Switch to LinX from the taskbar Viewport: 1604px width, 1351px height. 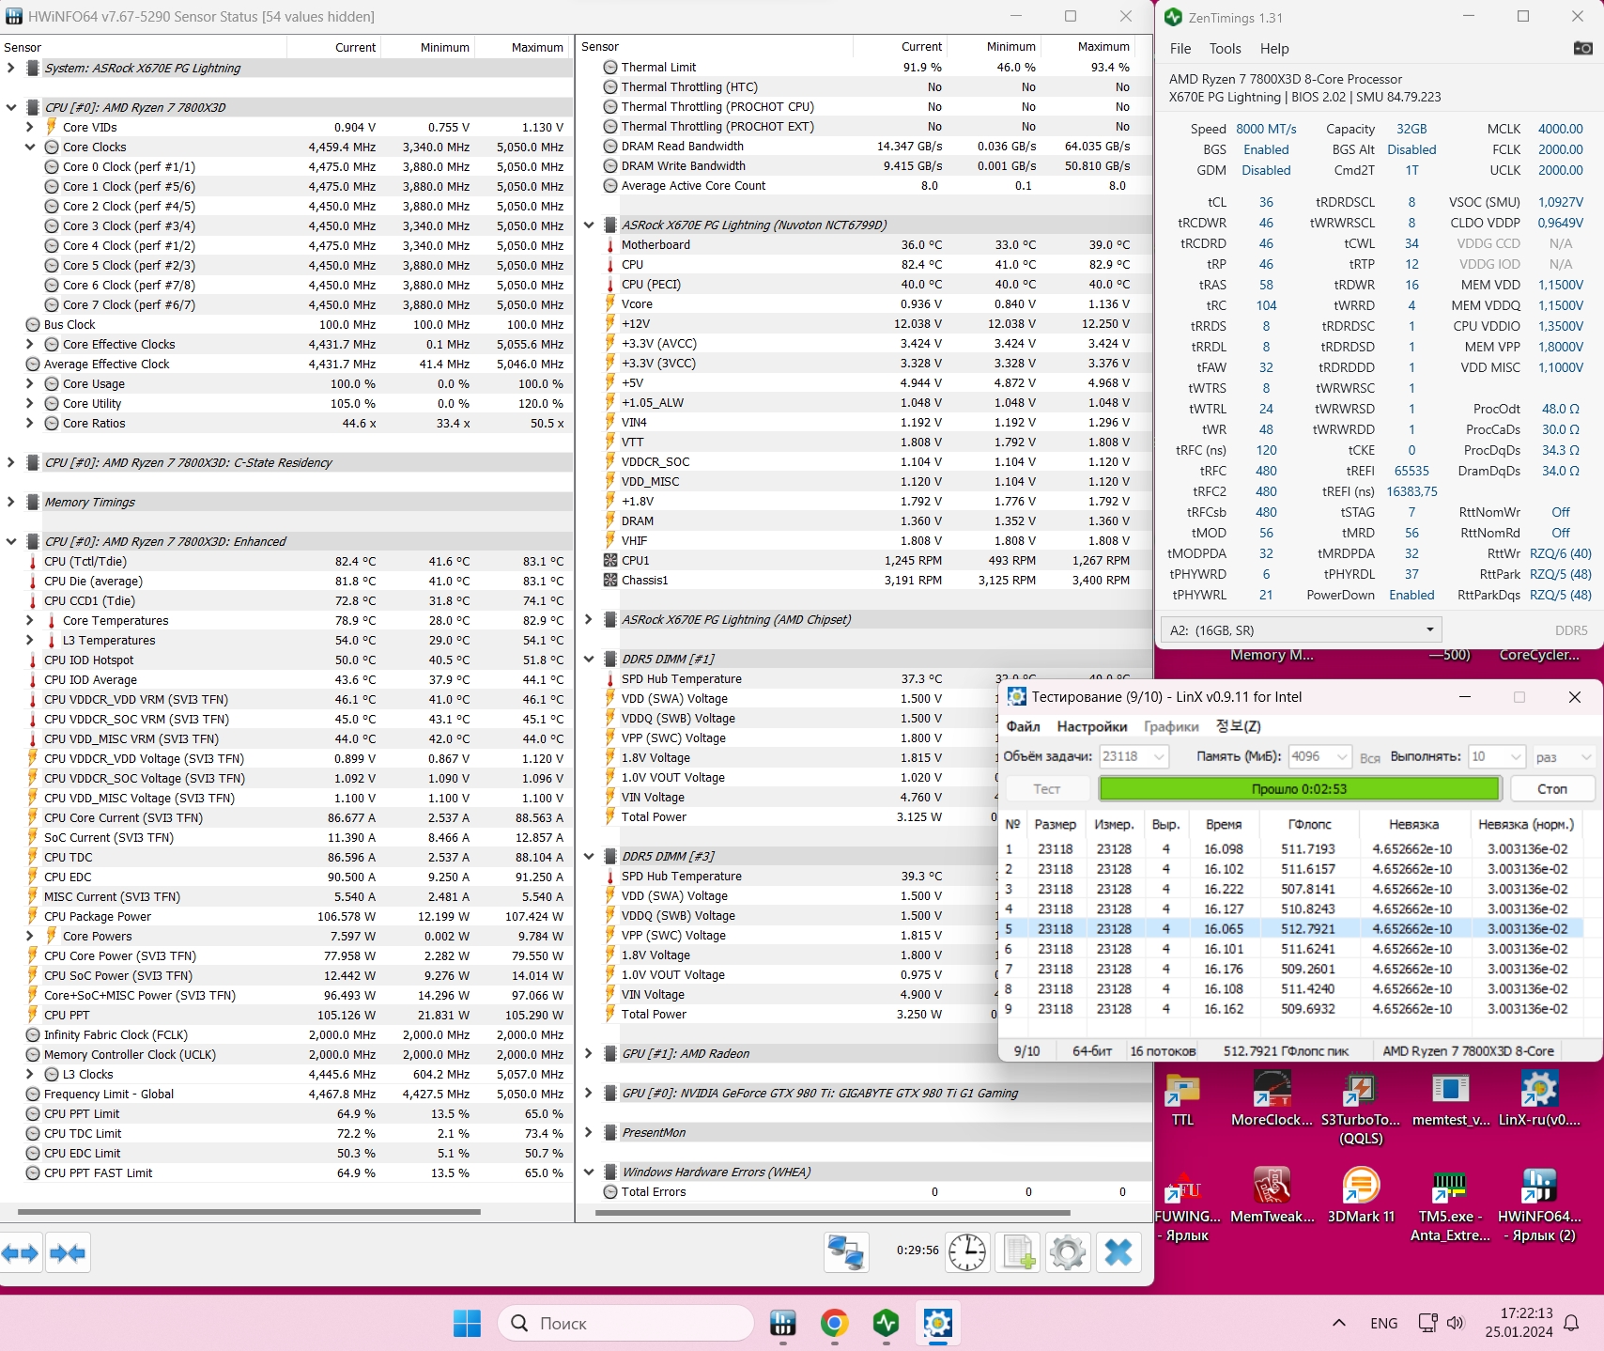pyautogui.click(x=937, y=1323)
